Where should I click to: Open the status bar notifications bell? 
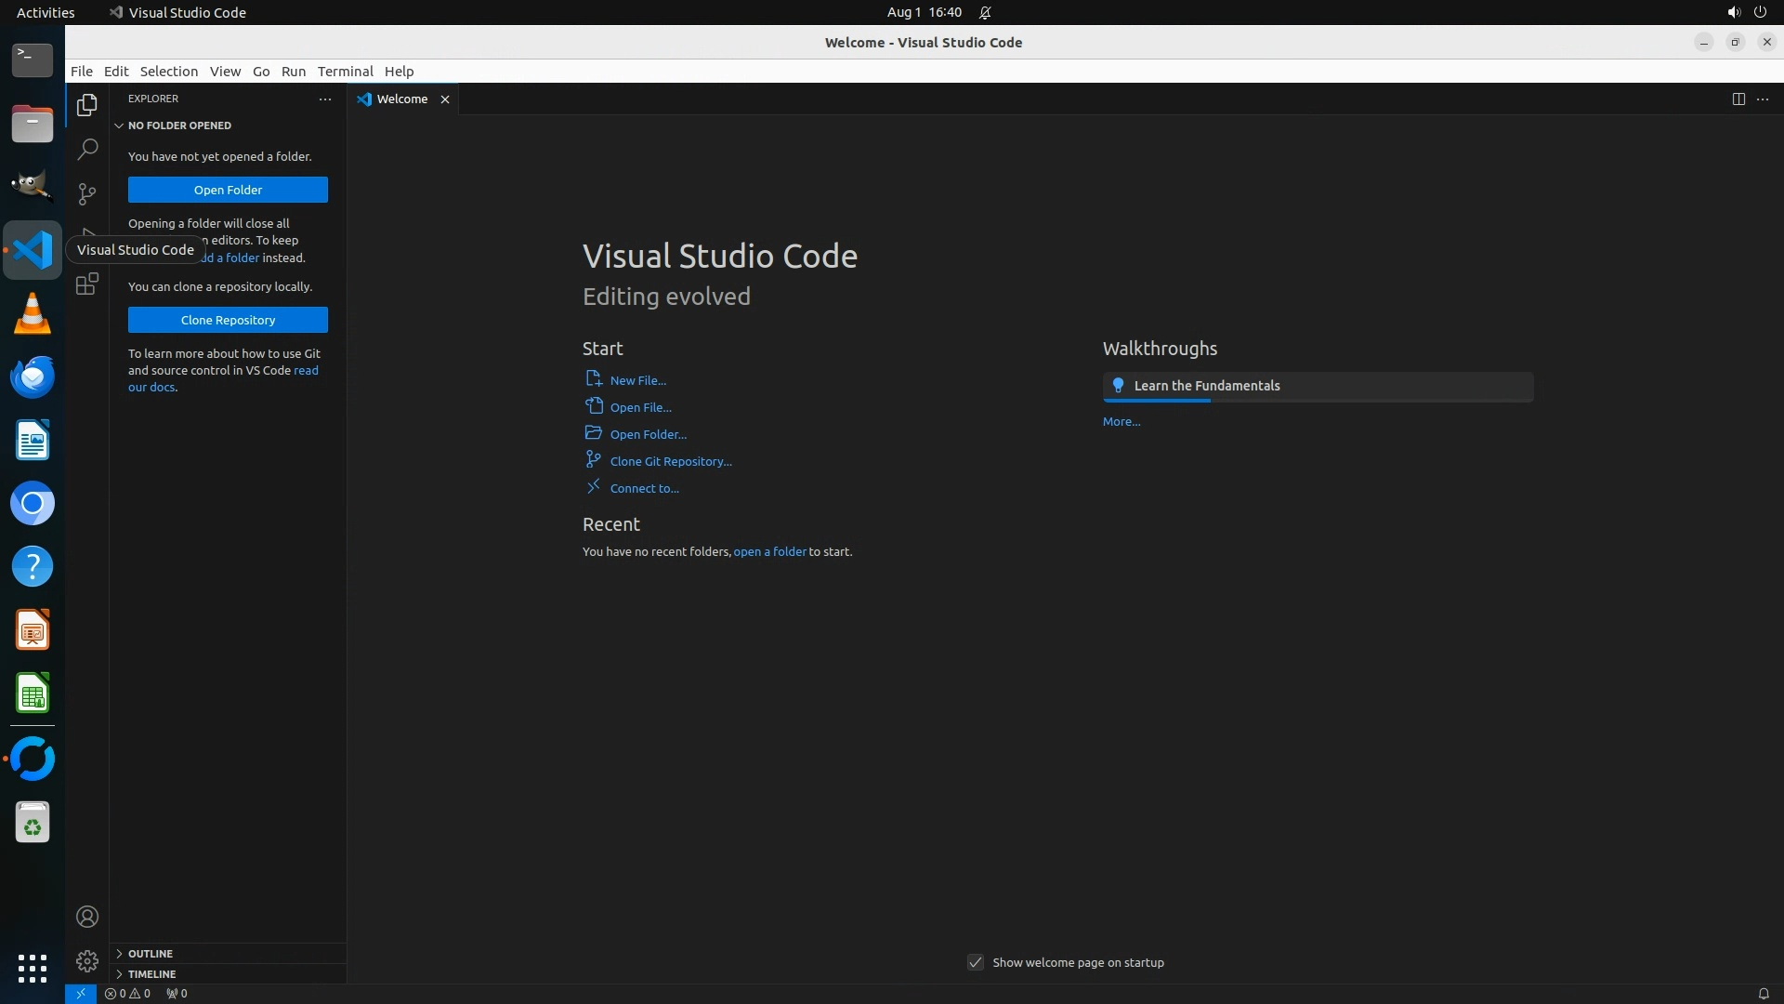(x=1763, y=994)
